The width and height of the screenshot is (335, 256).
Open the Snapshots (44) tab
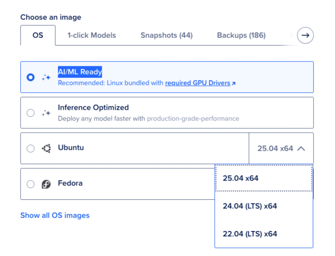(166, 35)
